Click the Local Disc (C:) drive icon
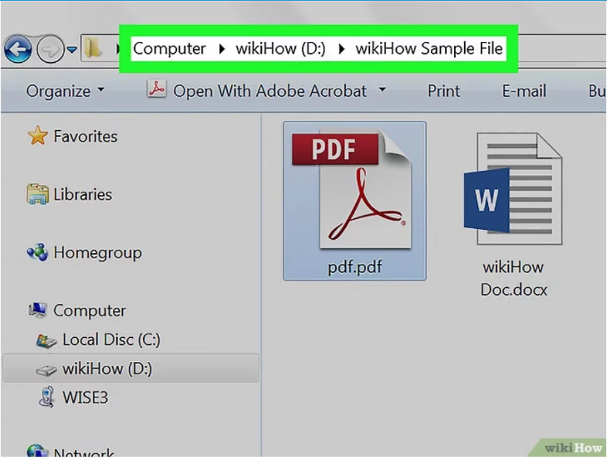This screenshot has width=607, height=458. (x=46, y=340)
